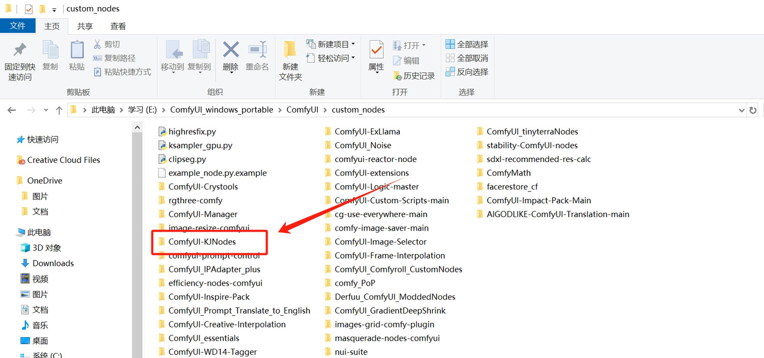Click Paste shortcut (粘贴快捷方式)
This screenshot has width=764, height=358.
point(122,72)
